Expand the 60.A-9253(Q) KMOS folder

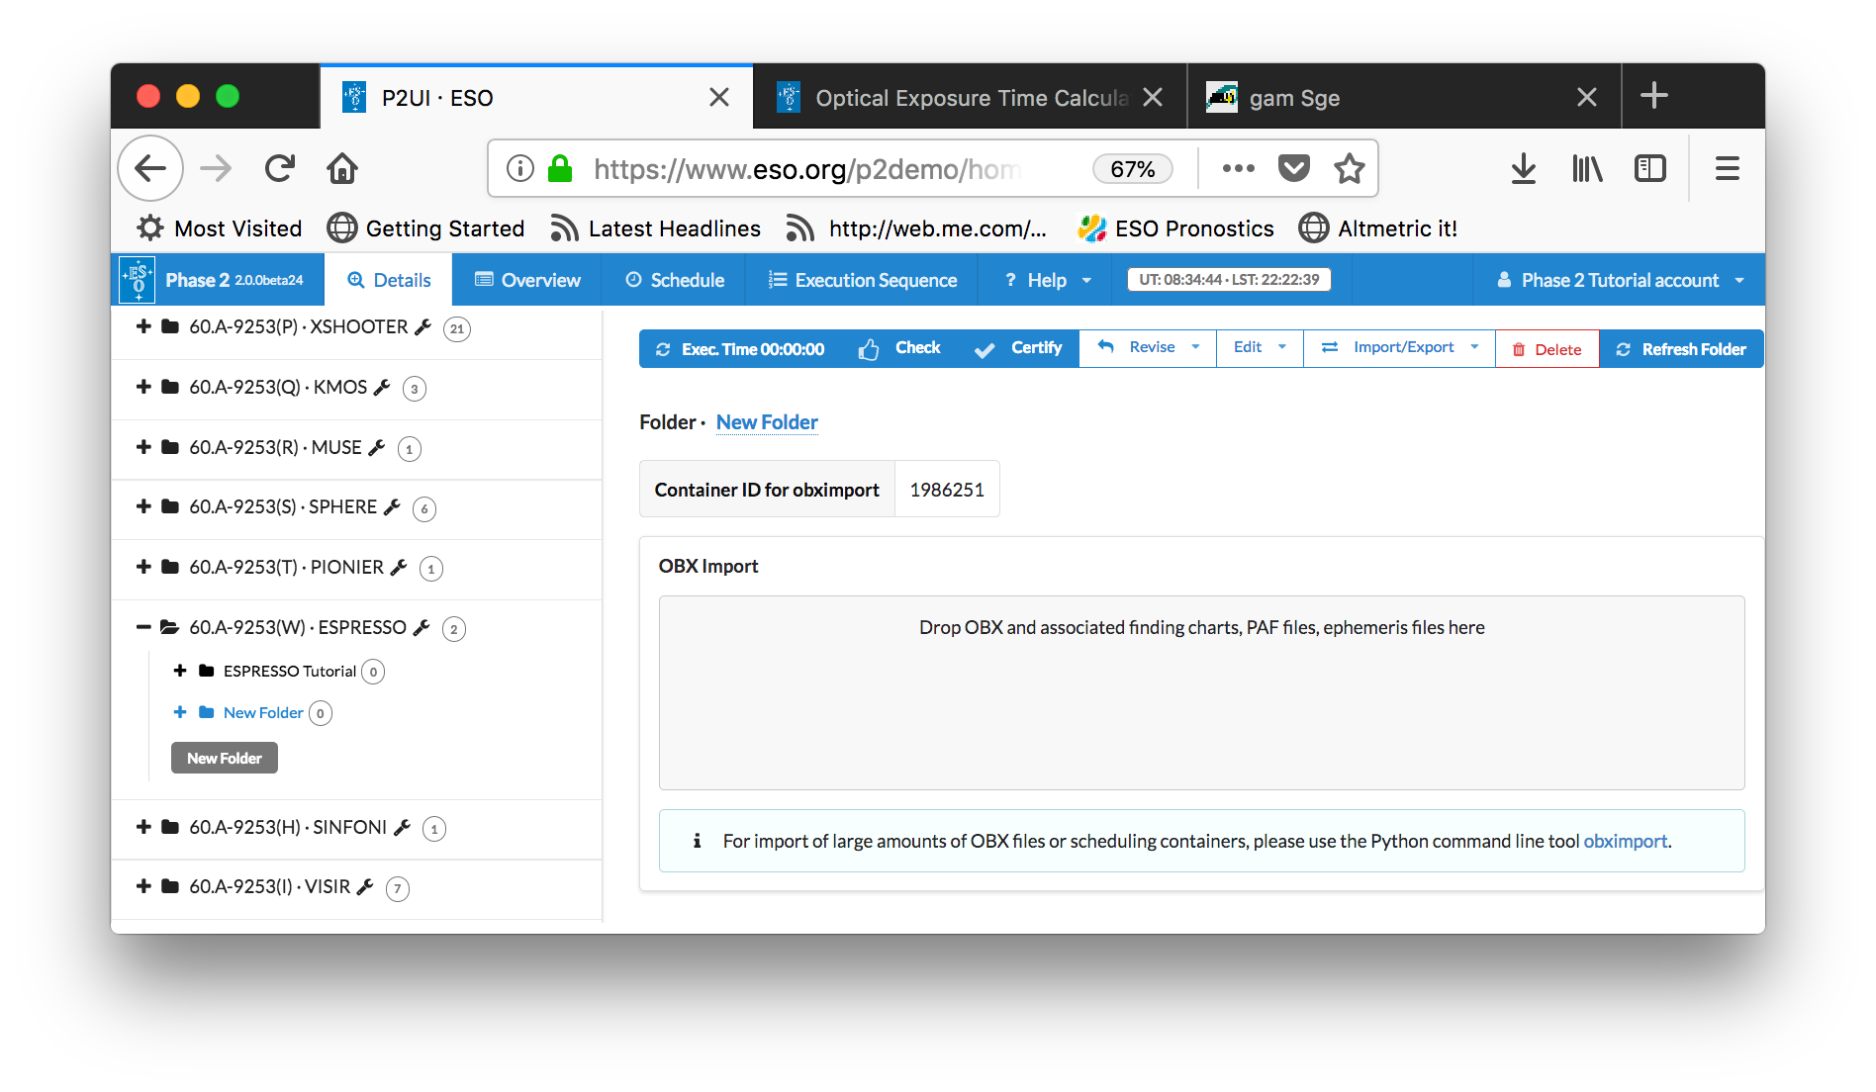[143, 387]
